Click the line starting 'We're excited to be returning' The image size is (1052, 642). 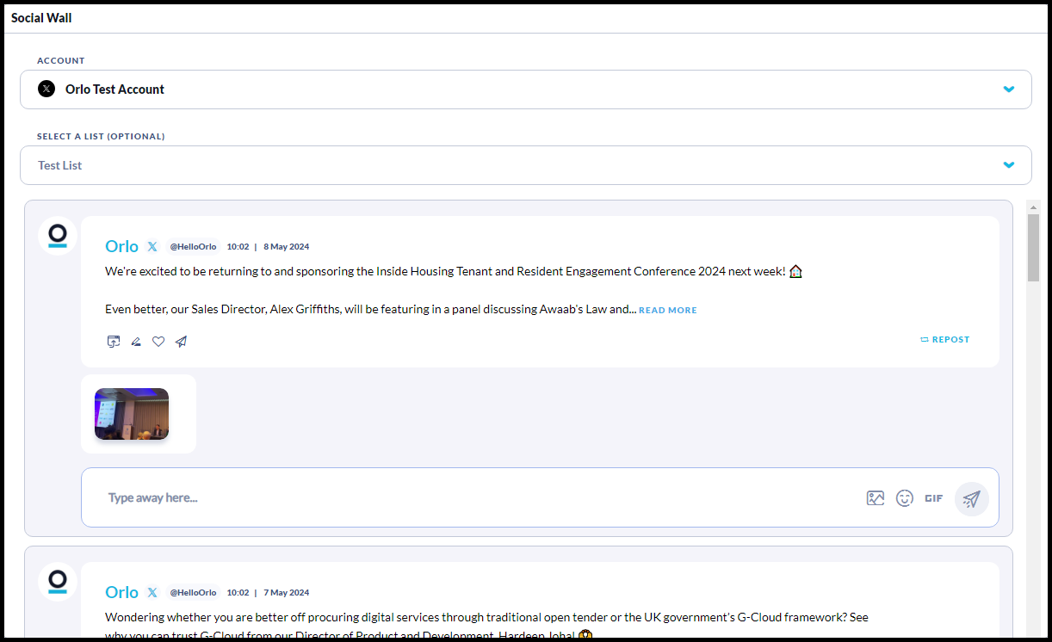(454, 272)
